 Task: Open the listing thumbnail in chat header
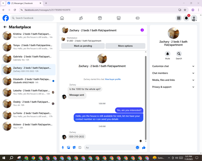(65, 30)
